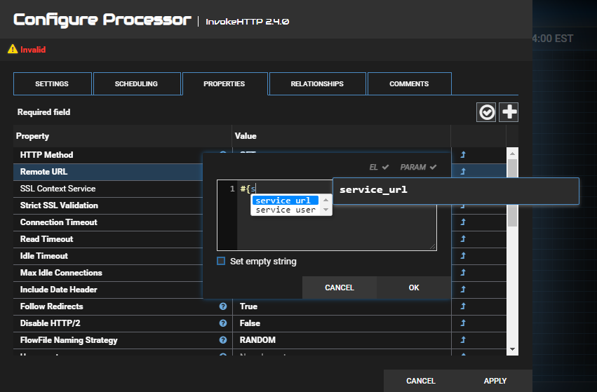This screenshot has width=597, height=392.
Task: Click the arrow icon in Read Timeout row
Action: [463, 238]
